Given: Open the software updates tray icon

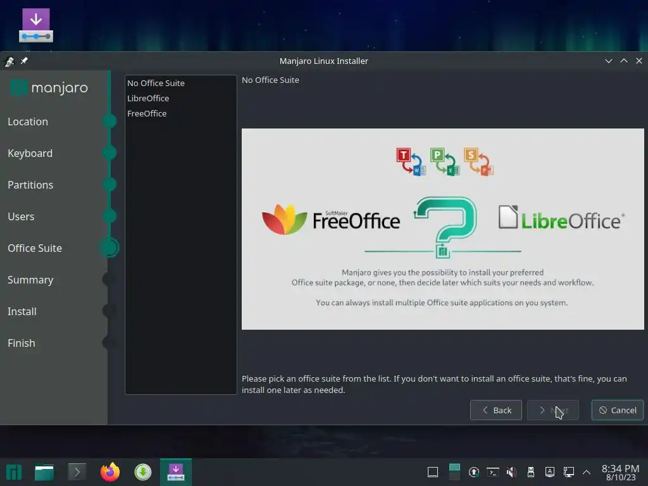Looking at the screenshot, I should coord(474,472).
